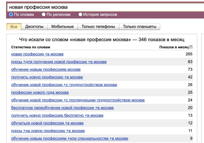Switch to the Мобильные tab
Image resolution: width=204 pixels, height=143 pixels.
(x=63, y=27)
